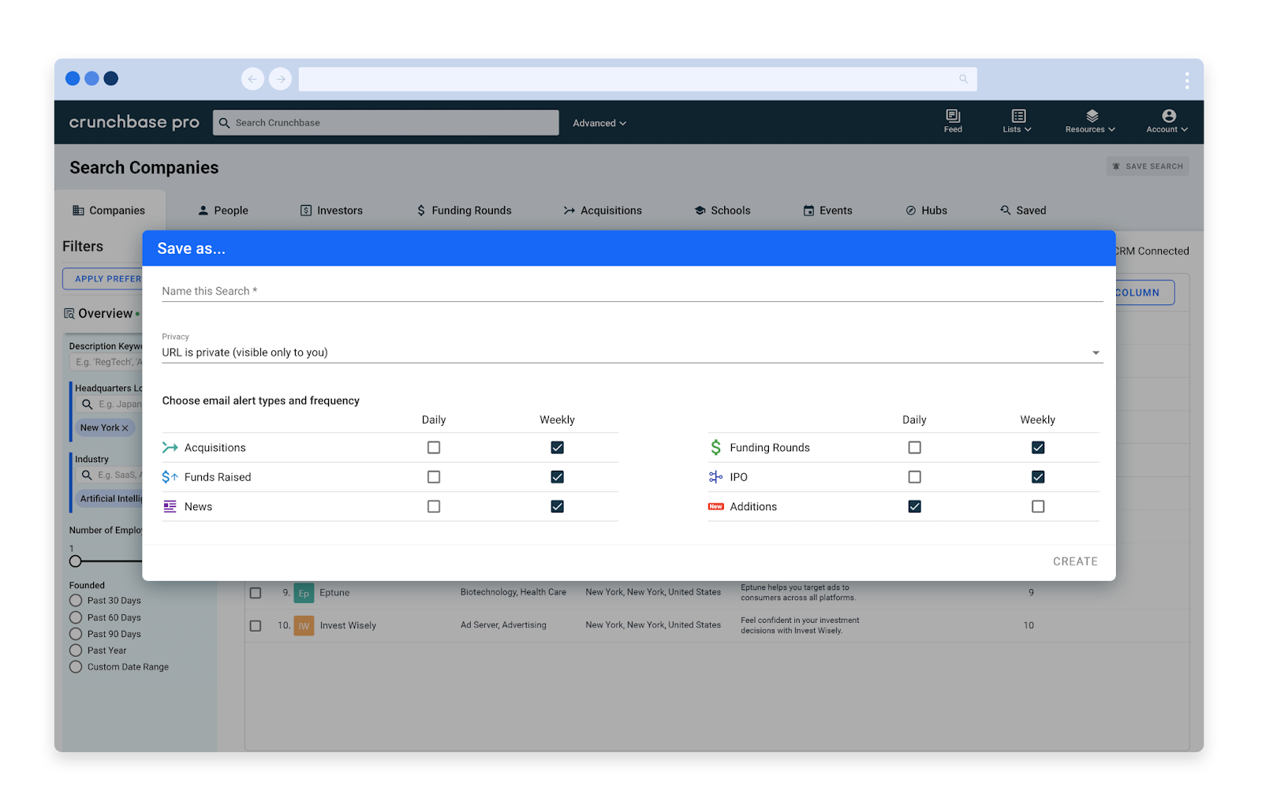This screenshot has width=1262, height=809.
Task: Focus the Search Crunchbase input
Action: [x=386, y=123]
